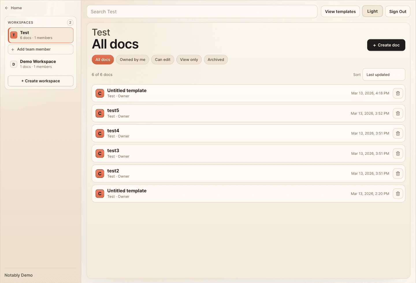Delete the test5 document via trash icon
This screenshot has height=283, width=416.
point(398,113)
